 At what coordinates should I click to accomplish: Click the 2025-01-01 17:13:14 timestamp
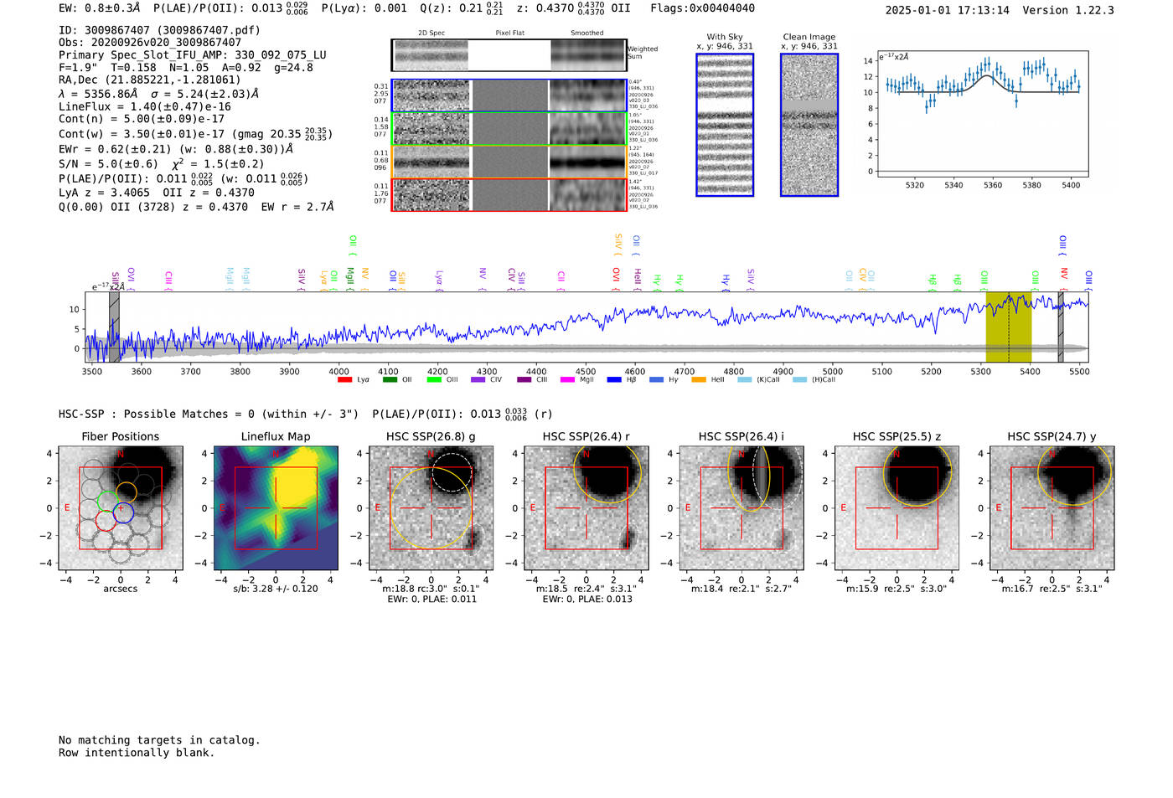tap(948, 10)
